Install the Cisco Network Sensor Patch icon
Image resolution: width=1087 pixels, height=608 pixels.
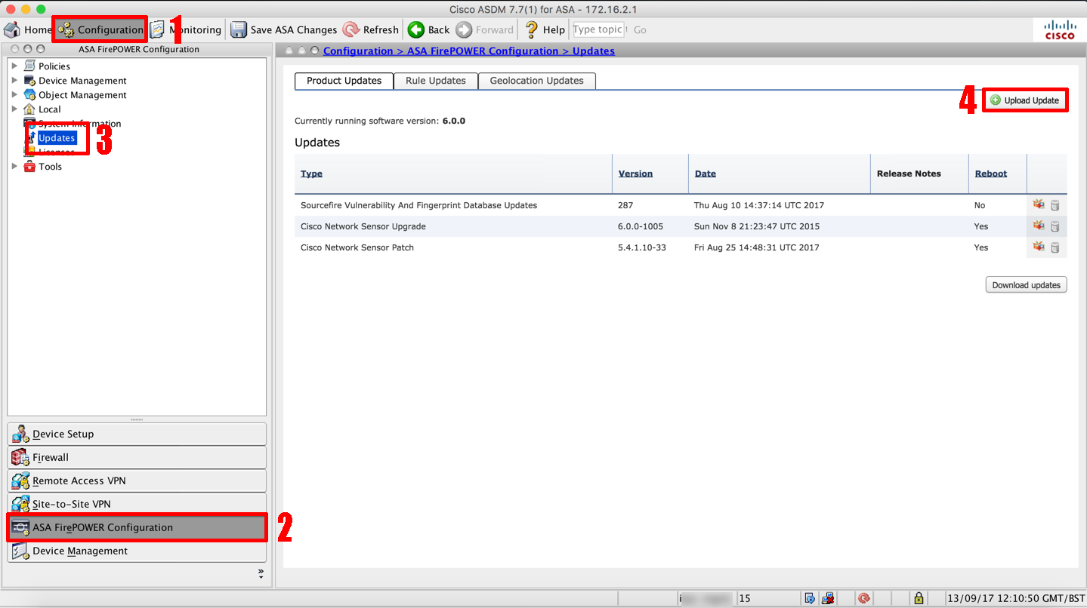(1039, 247)
